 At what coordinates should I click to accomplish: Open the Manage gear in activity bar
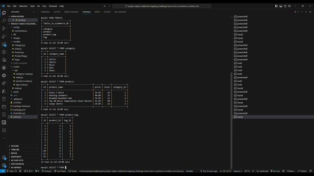(4, 165)
